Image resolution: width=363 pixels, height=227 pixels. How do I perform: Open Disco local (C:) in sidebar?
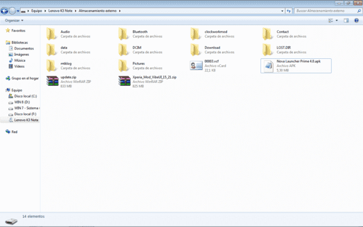pyautogui.click(x=25, y=96)
